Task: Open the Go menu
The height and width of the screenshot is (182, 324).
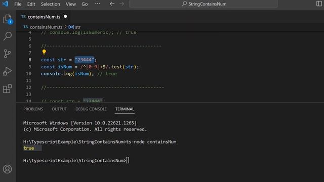Action: coord(85,4)
